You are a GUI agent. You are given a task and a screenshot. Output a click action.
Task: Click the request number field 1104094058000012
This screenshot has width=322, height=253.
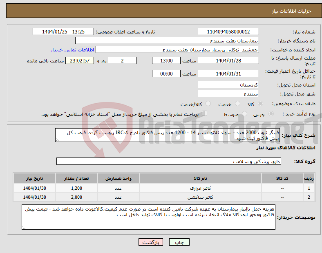(228, 32)
